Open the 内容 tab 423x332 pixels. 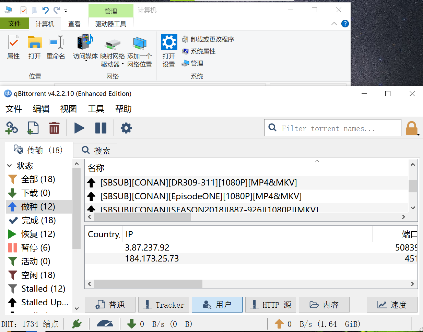coord(324,305)
